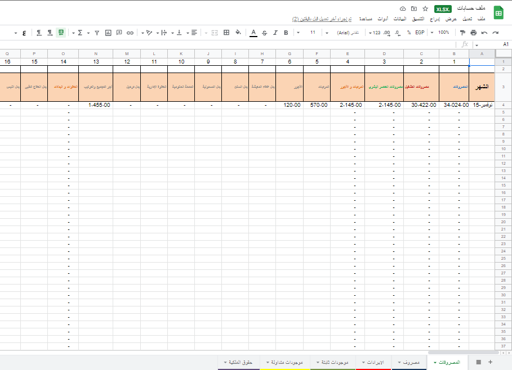The height and width of the screenshot is (370, 512).
Task: Toggle strikethrough formatting
Action: click(265, 33)
